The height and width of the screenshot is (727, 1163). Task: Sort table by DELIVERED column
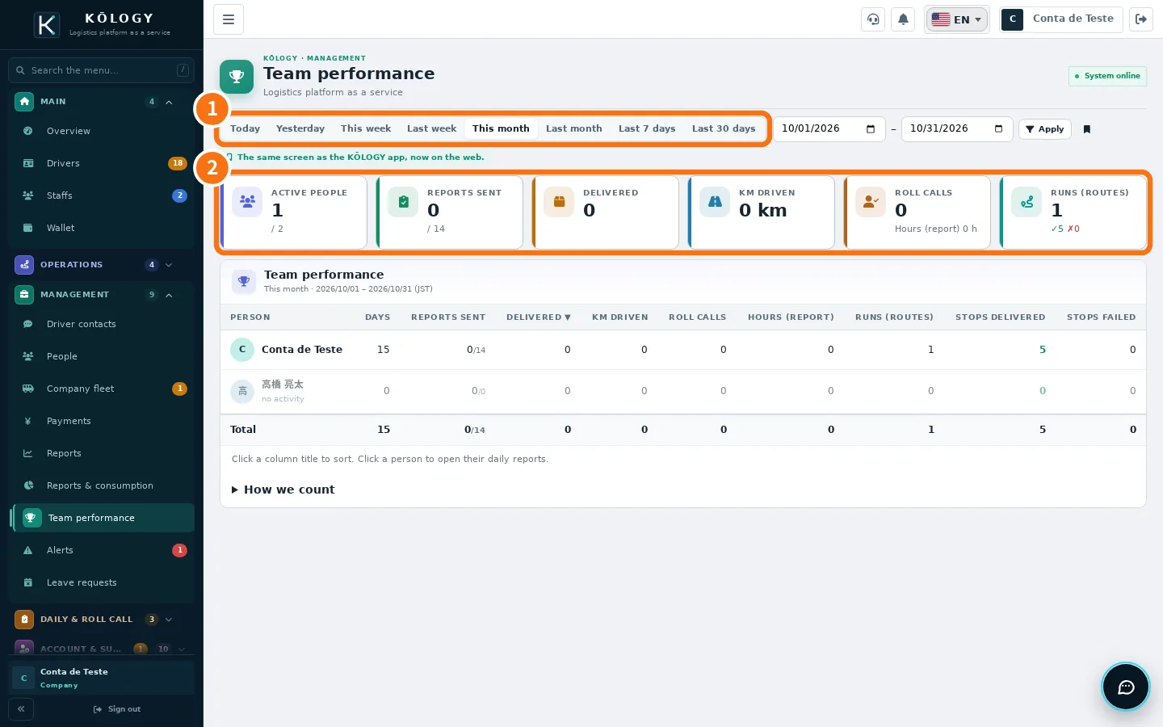click(539, 317)
